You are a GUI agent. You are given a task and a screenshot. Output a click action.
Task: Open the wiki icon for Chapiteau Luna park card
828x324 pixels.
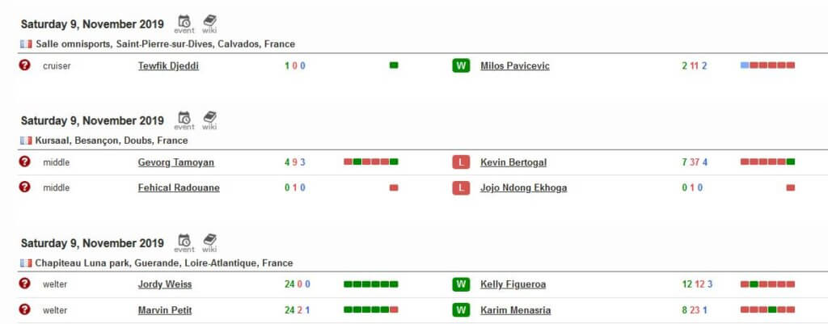click(209, 243)
